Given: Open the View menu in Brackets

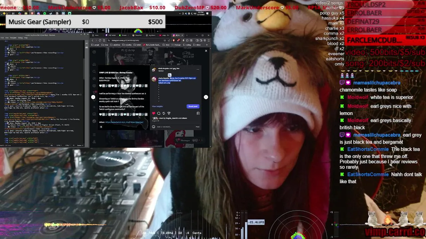Looking at the screenshot, I should [x=7, y=38].
